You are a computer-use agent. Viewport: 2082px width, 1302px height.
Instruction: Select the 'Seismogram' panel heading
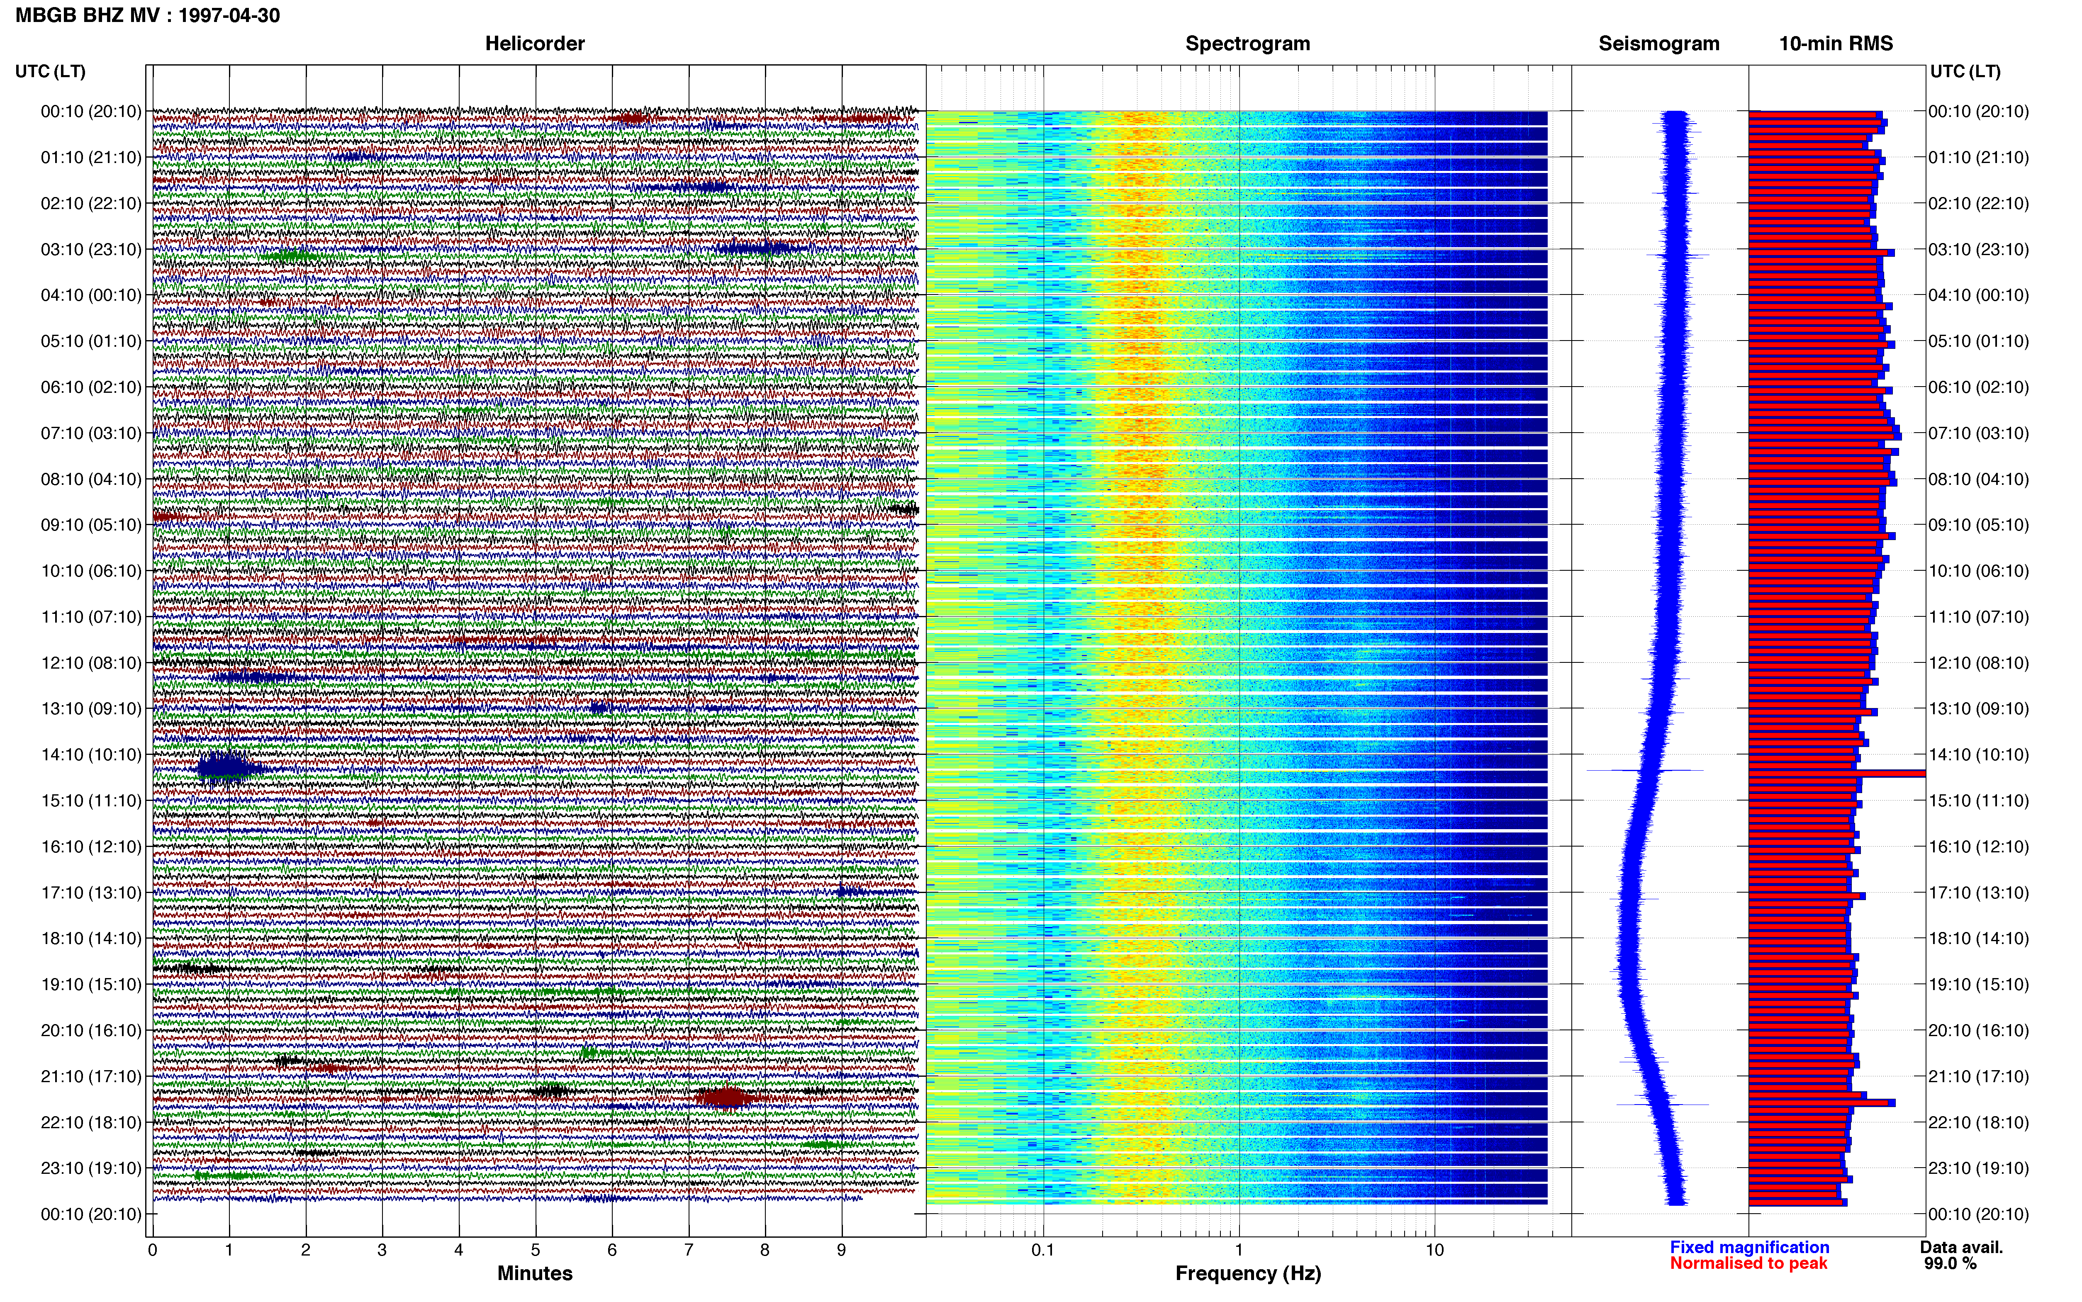pyautogui.click(x=1658, y=44)
